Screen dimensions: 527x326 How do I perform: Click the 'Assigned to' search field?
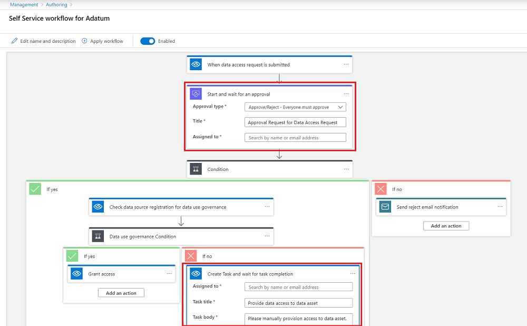[295, 137]
